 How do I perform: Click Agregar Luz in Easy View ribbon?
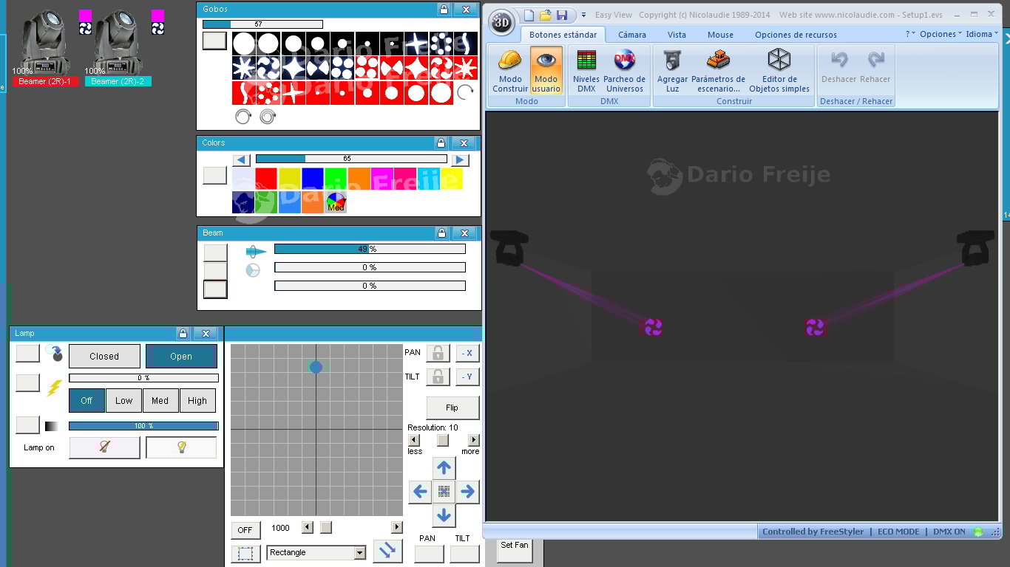point(672,71)
